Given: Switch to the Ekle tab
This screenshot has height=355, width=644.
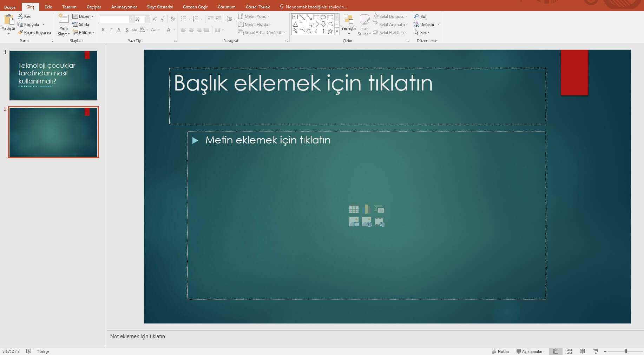Looking at the screenshot, I should click(48, 7).
